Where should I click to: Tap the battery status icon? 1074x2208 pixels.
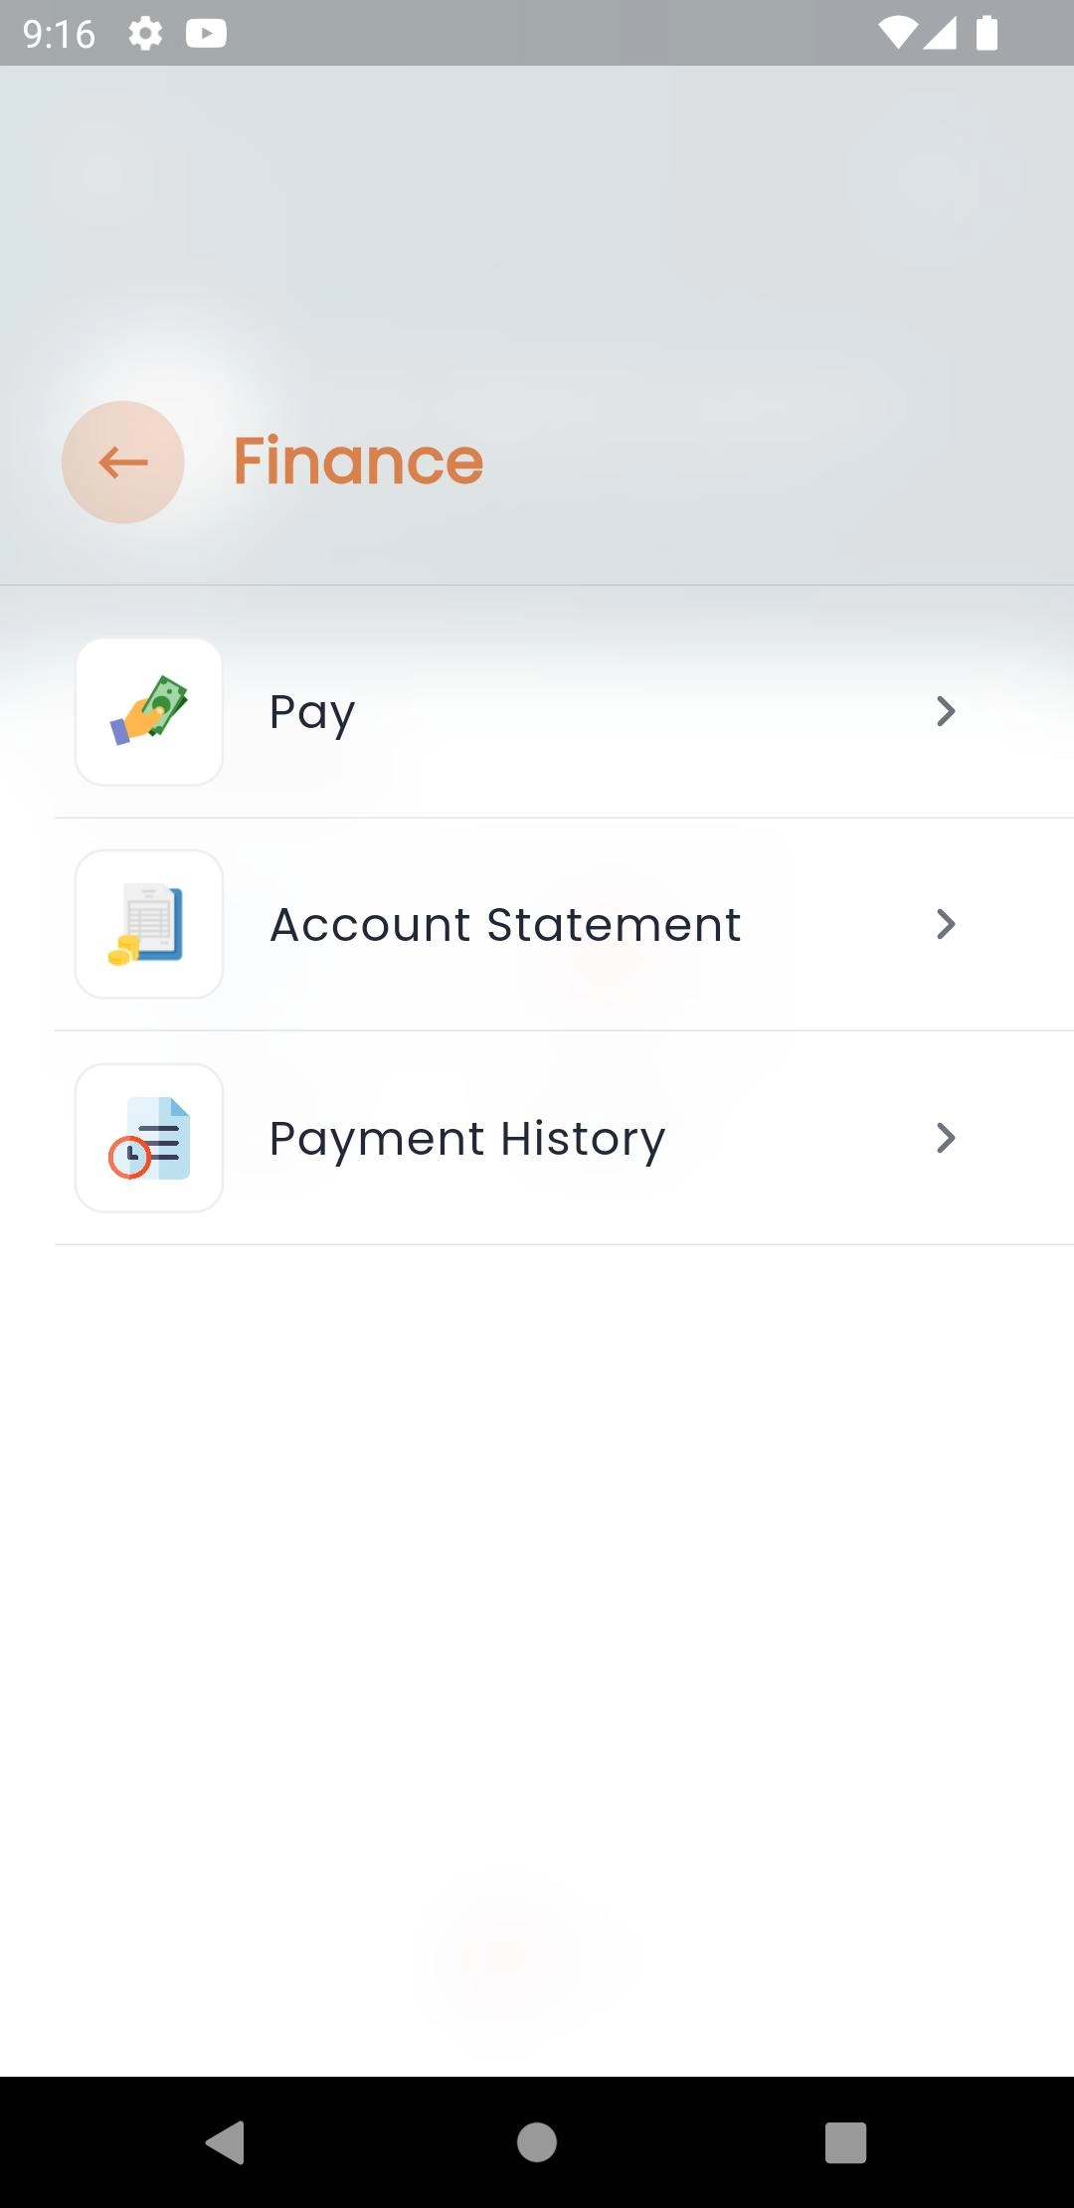click(x=986, y=34)
